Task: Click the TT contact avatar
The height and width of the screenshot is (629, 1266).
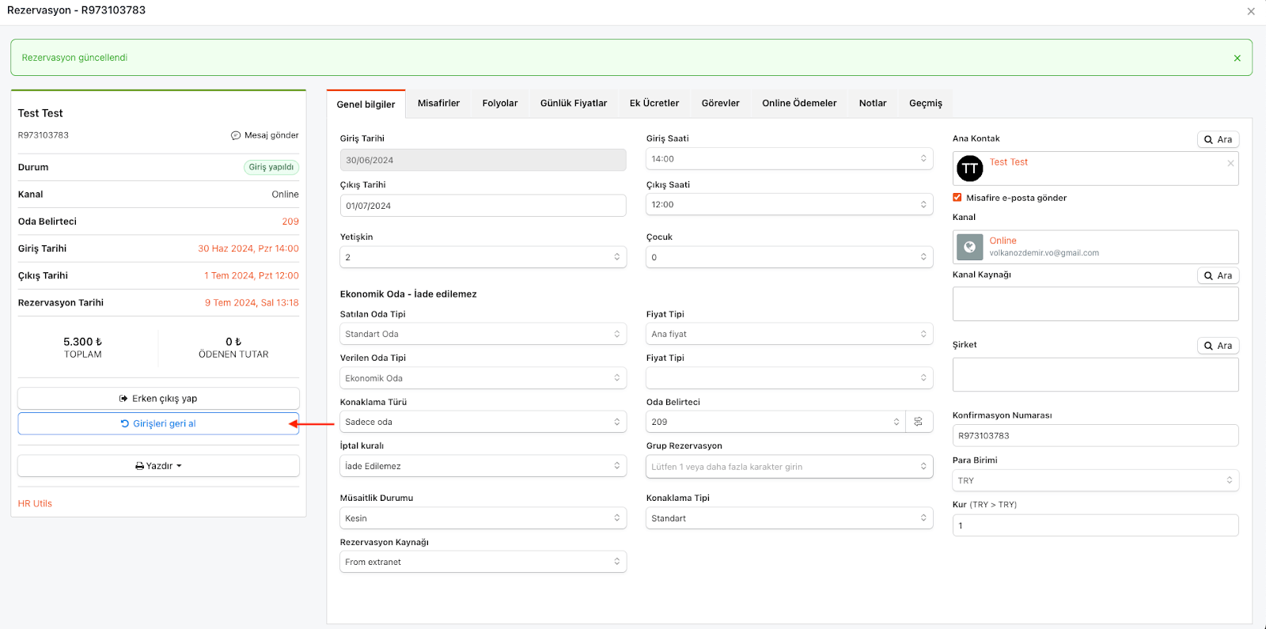Action: pyautogui.click(x=969, y=169)
